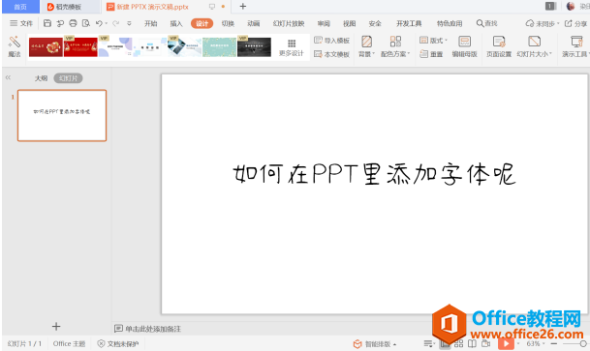This screenshot has width=590, height=351.
Task: Open the 版式 layout dropdown
Action: point(433,41)
